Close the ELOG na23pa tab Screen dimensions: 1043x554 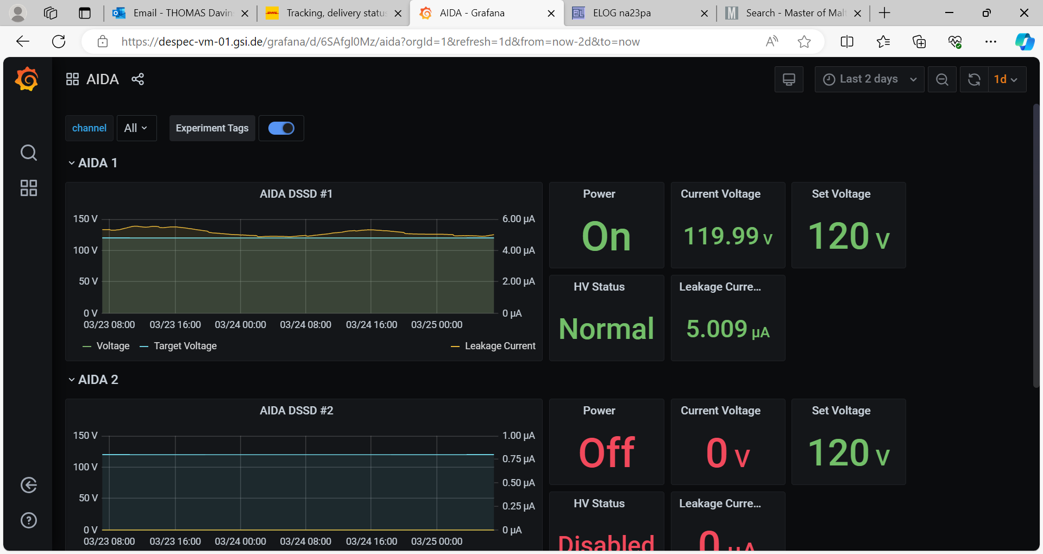coord(705,13)
